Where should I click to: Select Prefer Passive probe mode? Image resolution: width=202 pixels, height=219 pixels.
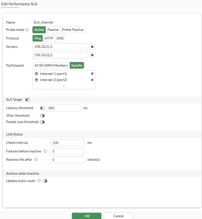coord(73,30)
